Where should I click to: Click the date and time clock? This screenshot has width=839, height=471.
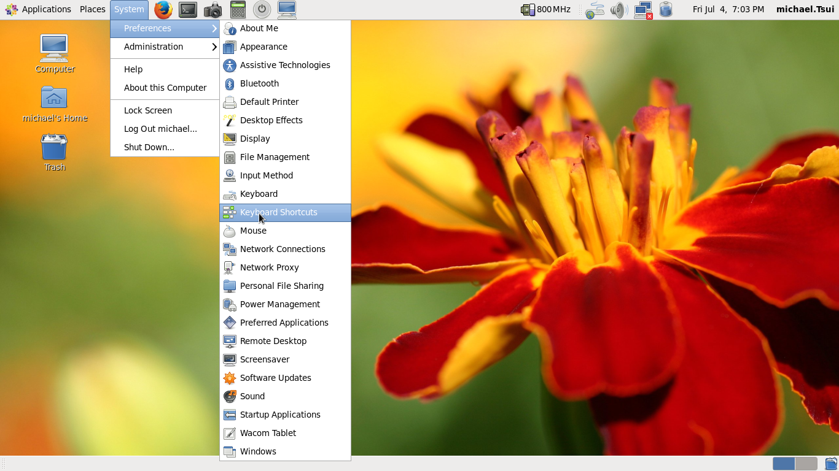click(728, 9)
